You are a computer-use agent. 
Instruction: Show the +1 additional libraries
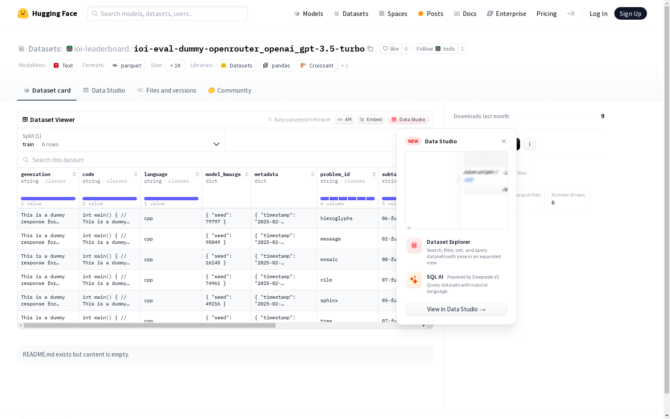pos(345,65)
